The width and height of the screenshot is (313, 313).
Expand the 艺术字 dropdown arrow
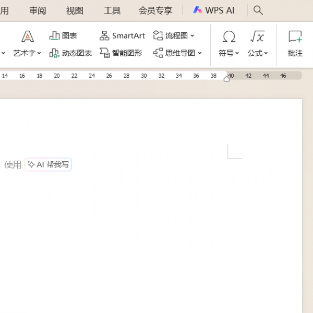pos(39,53)
